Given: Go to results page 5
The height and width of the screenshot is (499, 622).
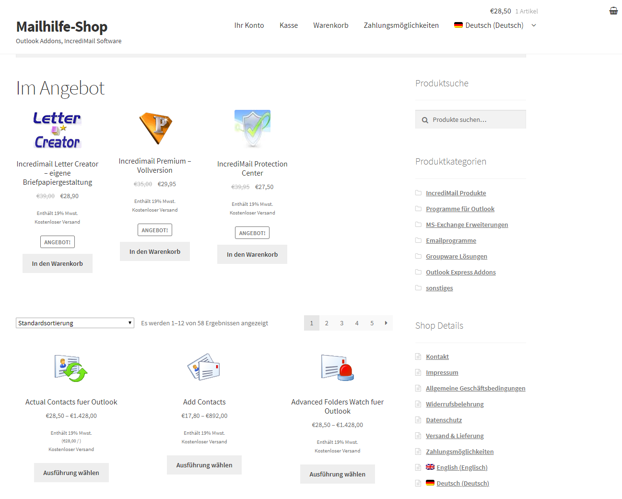Looking at the screenshot, I should [x=372, y=323].
